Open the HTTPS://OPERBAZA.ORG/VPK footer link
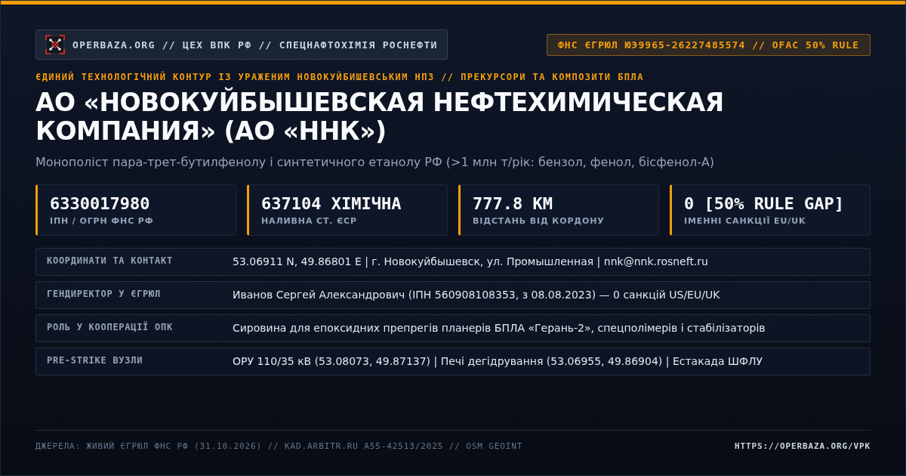Image resolution: width=906 pixels, height=476 pixels. coord(803,446)
